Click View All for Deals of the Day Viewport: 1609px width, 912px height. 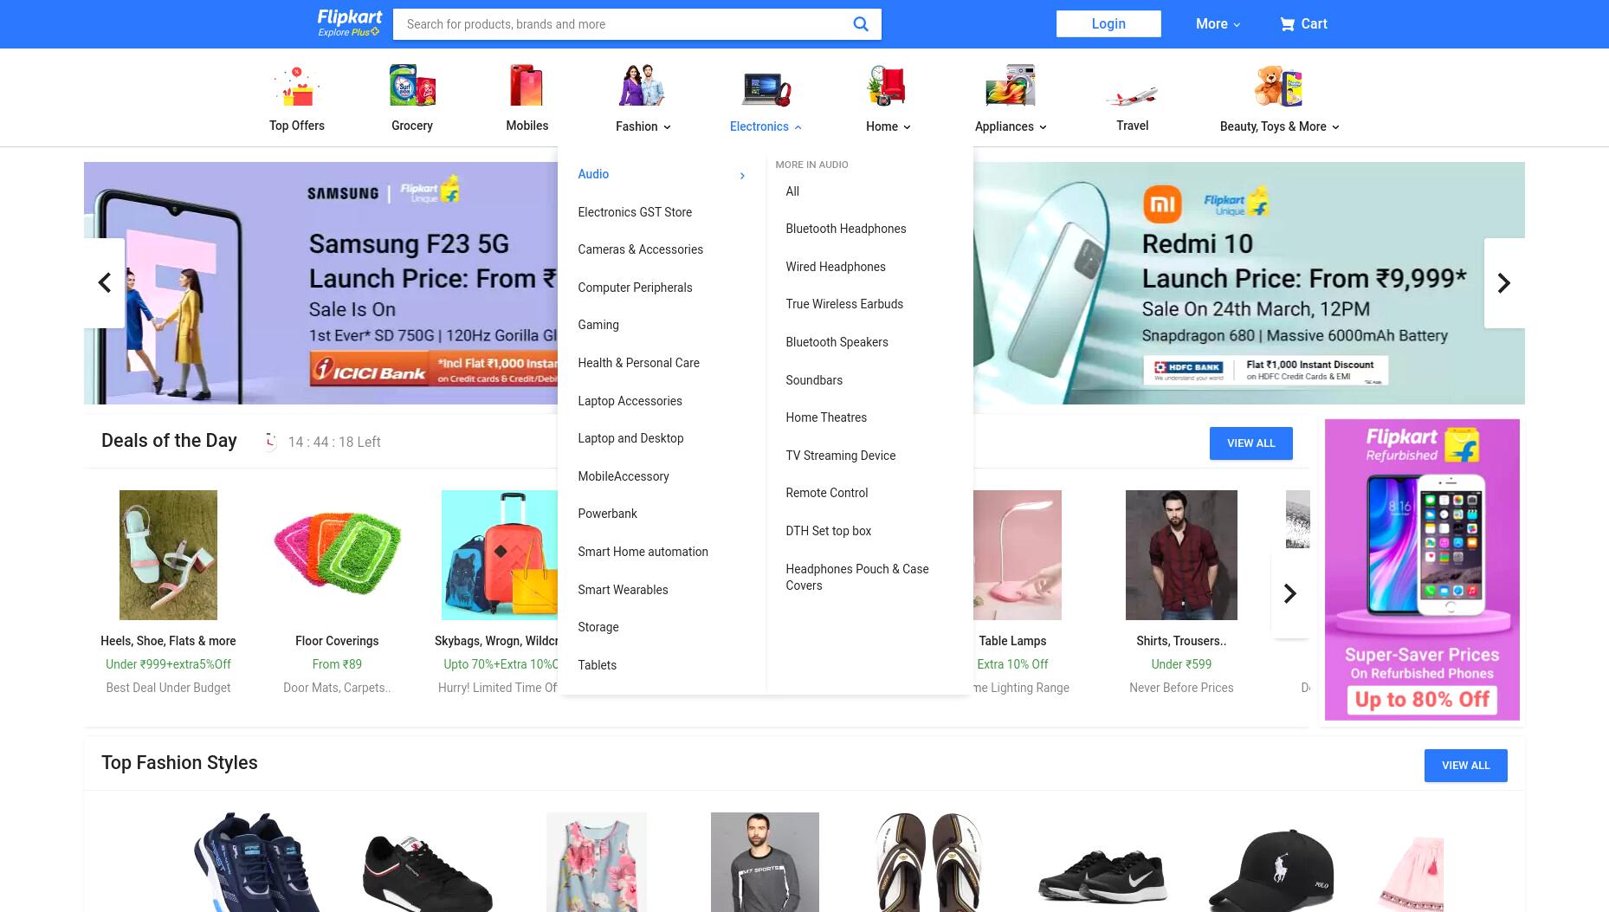pyautogui.click(x=1251, y=443)
